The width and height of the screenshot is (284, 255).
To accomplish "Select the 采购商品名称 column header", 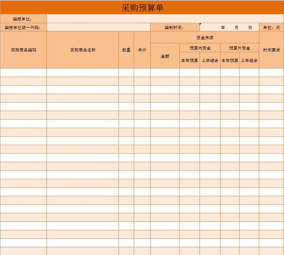I will point(83,50).
